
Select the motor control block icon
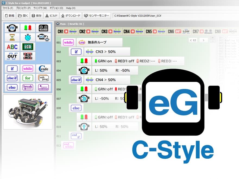coord(12,28)
